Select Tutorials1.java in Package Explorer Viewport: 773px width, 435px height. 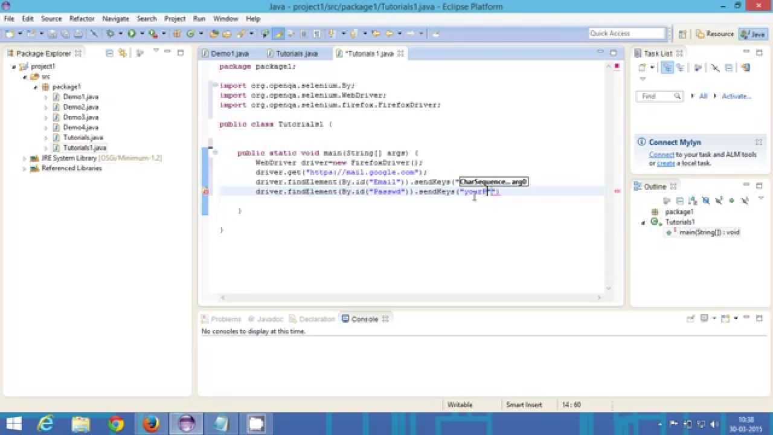click(x=85, y=148)
